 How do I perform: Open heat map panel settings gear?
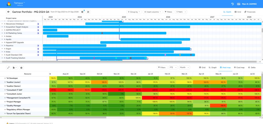[21, 68]
